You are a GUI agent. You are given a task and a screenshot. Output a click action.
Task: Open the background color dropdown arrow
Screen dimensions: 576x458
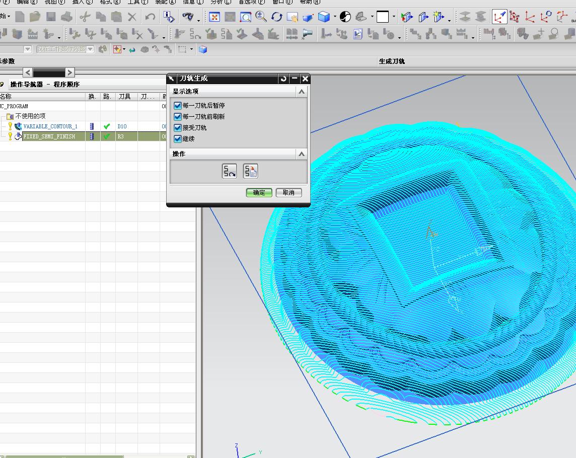[x=394, y=17]
